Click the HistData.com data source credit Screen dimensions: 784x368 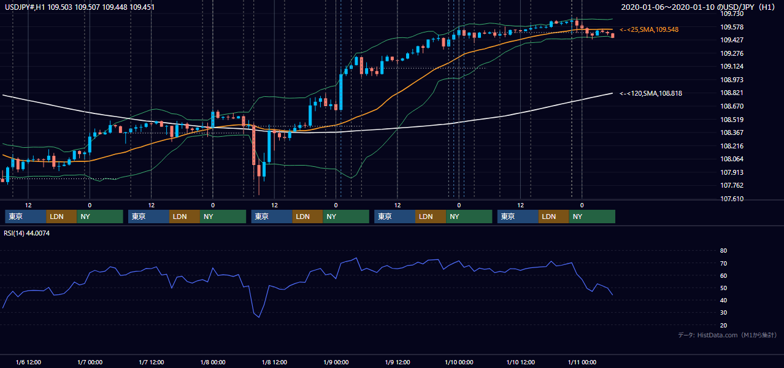tap(728, 335)
